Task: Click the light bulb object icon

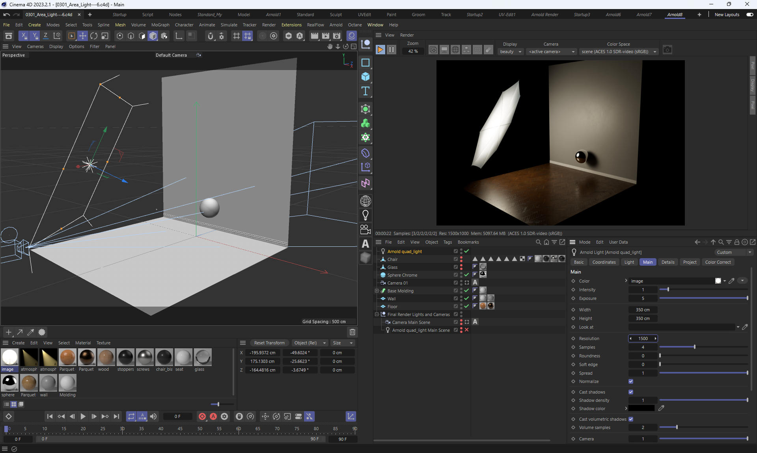Action: [x=365, y=215]
